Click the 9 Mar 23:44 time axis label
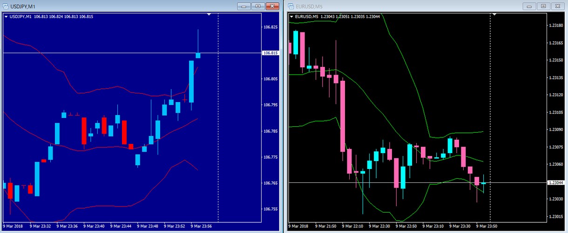Viewport: 568px width, 233px height. coord(121,227)
